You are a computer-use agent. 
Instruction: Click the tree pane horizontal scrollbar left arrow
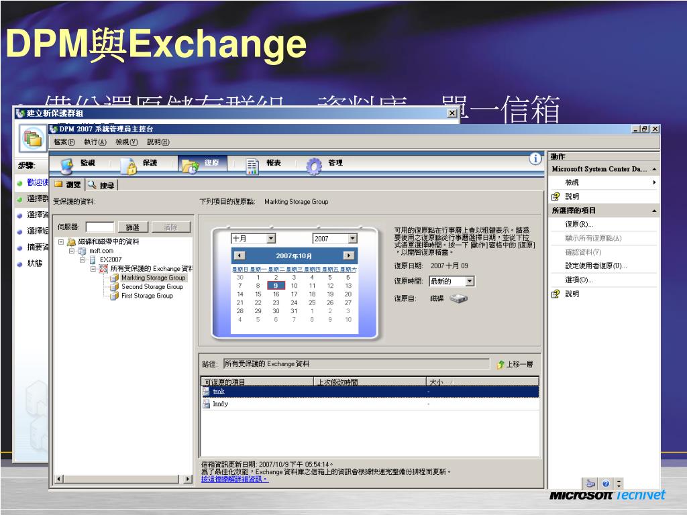click(x=59, y=479)
